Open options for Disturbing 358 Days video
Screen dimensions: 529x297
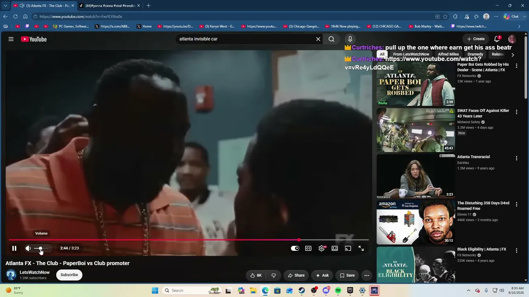[516, 205]
